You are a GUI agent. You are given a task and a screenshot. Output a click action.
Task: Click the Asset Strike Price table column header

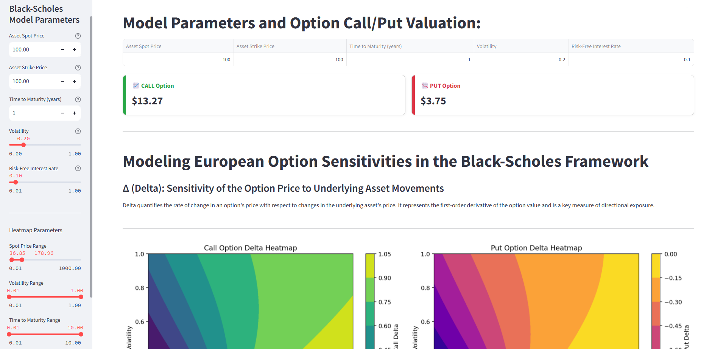290,46
